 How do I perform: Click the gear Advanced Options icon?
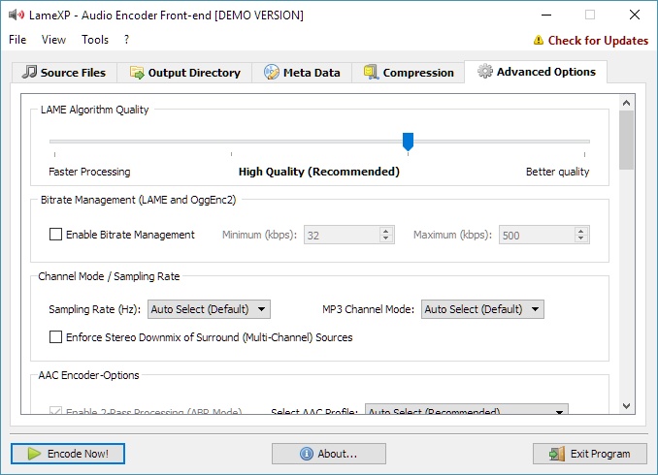pos(485,72)
